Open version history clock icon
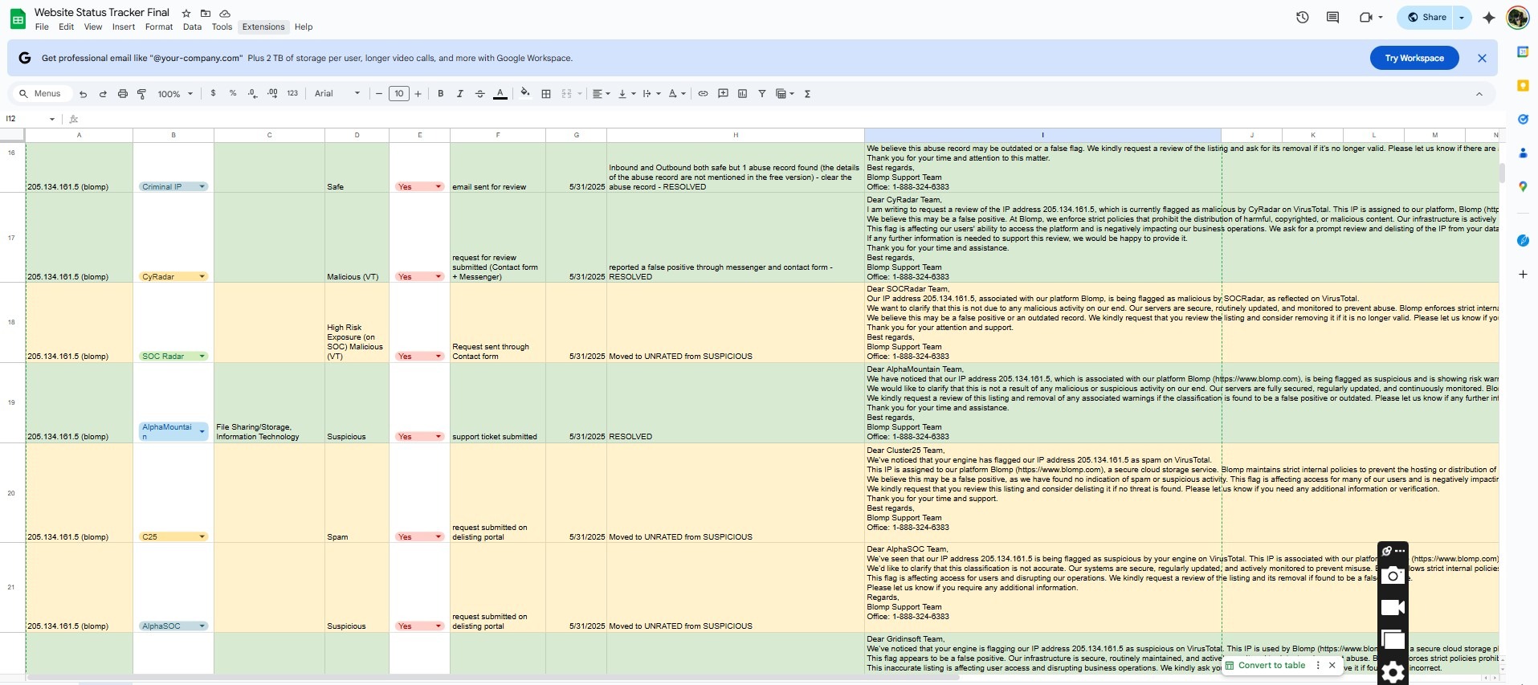Image resolution: width=1538 pixels, height=685 pixels. [1303, 17]
